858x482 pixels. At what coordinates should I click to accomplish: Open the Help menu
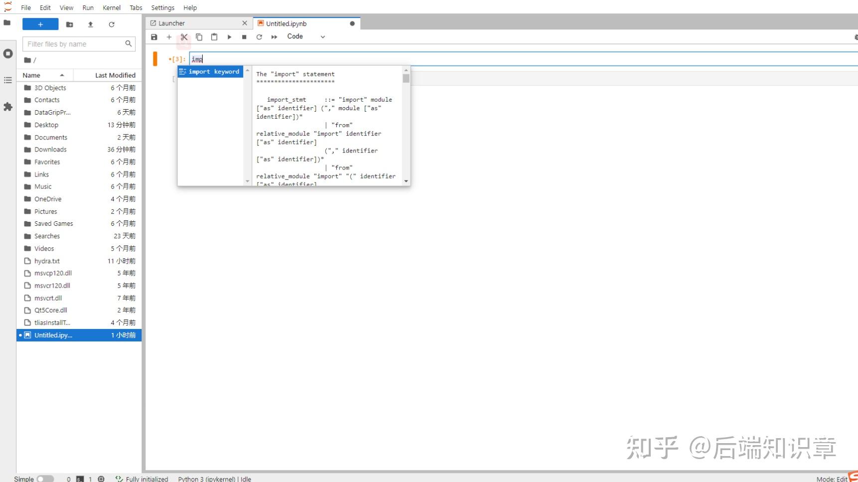[x=190, y=7]
